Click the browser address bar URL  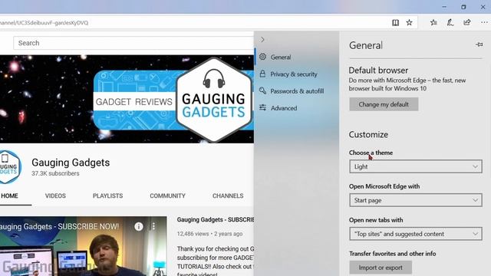pos(44,22)
